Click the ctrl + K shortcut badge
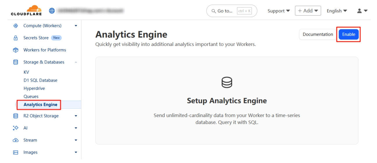The width and height of the screenshot is (377, 163). pos(244,11)
